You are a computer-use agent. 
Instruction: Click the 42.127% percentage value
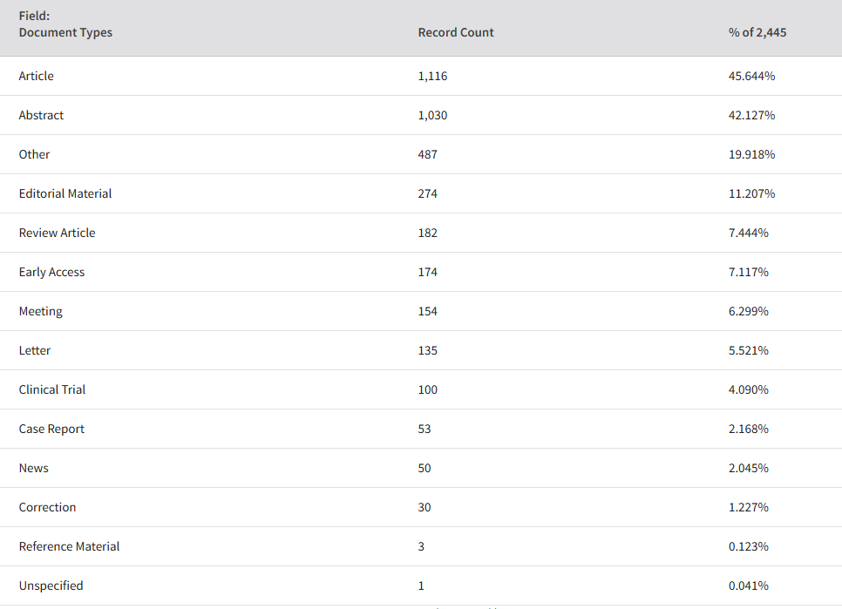[751, 115]
